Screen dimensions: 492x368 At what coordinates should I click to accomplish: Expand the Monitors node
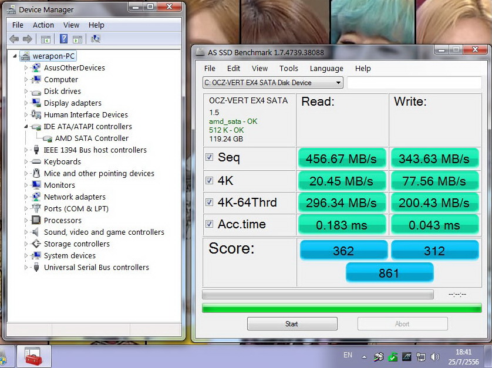point(26,185)
